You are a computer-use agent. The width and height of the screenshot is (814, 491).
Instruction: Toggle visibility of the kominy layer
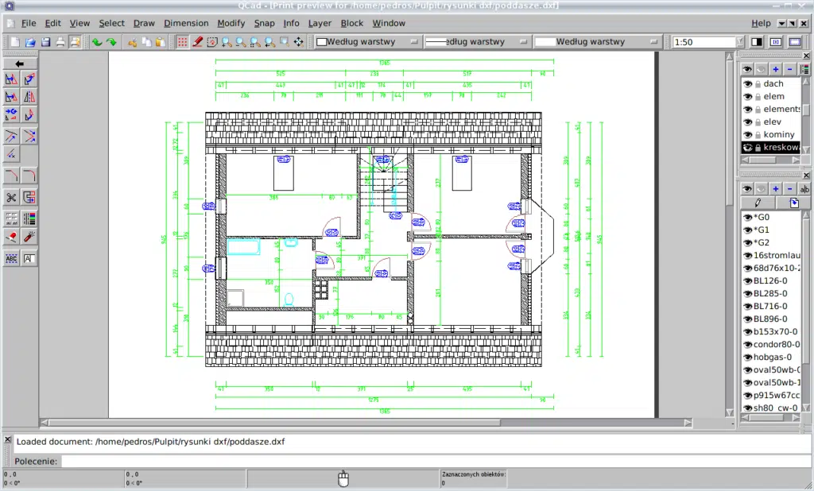point(748,134)
